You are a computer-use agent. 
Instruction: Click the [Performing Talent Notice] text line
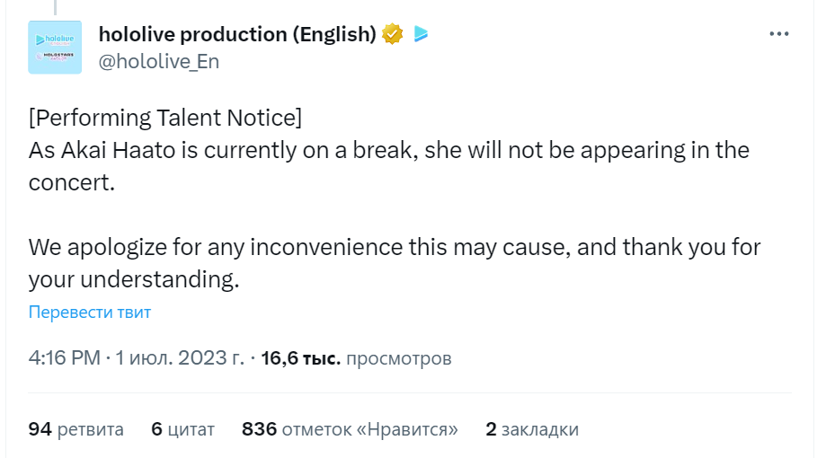point(165,118)
